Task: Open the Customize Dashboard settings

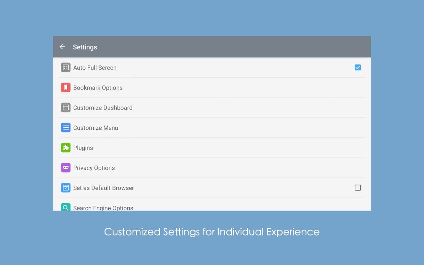Action: (x=103, y=108)
